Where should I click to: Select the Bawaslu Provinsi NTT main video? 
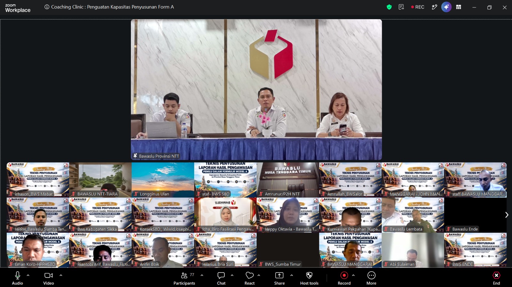pyautogui.click(x=256, y=90)
